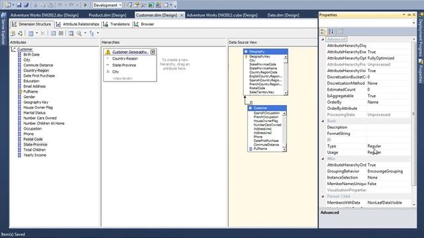
Task: Click the AttributeHierarchyOptimized value FullyOptimized
Action: point(381,58)
